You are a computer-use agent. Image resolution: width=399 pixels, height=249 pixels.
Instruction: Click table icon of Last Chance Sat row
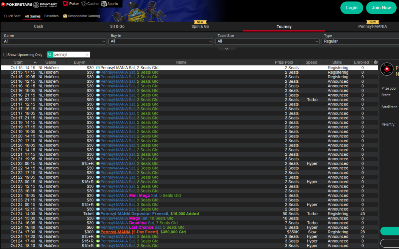point(98,227)
